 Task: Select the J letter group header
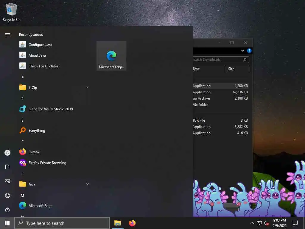pos(23,174)
